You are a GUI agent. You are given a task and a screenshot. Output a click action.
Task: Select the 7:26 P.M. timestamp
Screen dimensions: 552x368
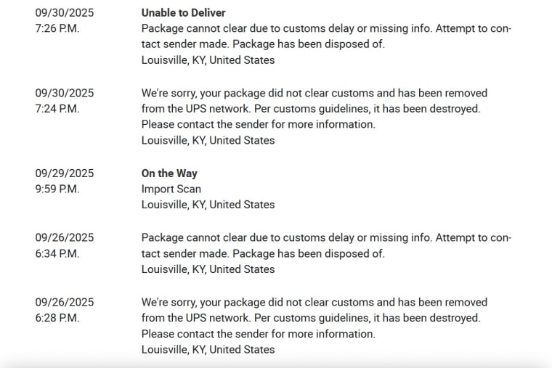click(x=57, y=28)
